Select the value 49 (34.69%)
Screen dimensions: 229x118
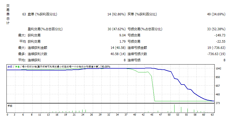click(x=216, y=14)
